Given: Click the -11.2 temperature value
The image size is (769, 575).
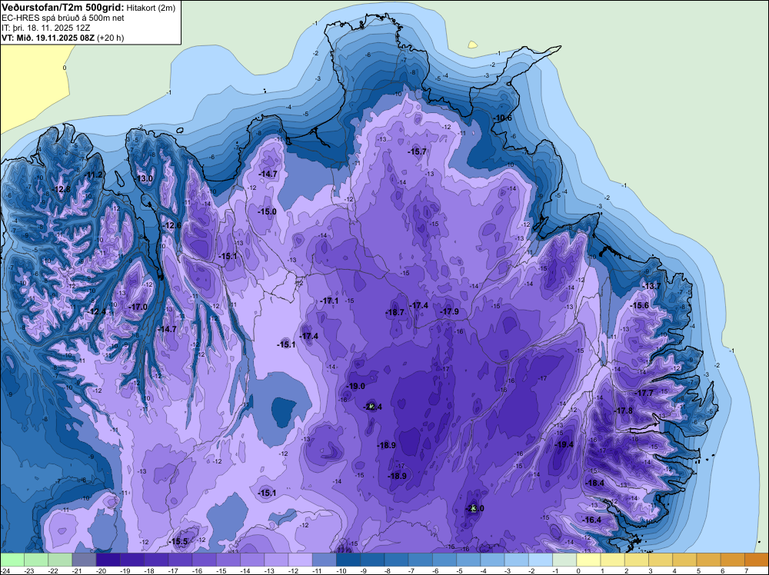Looking at the screenshot, I should click(94, 175).
